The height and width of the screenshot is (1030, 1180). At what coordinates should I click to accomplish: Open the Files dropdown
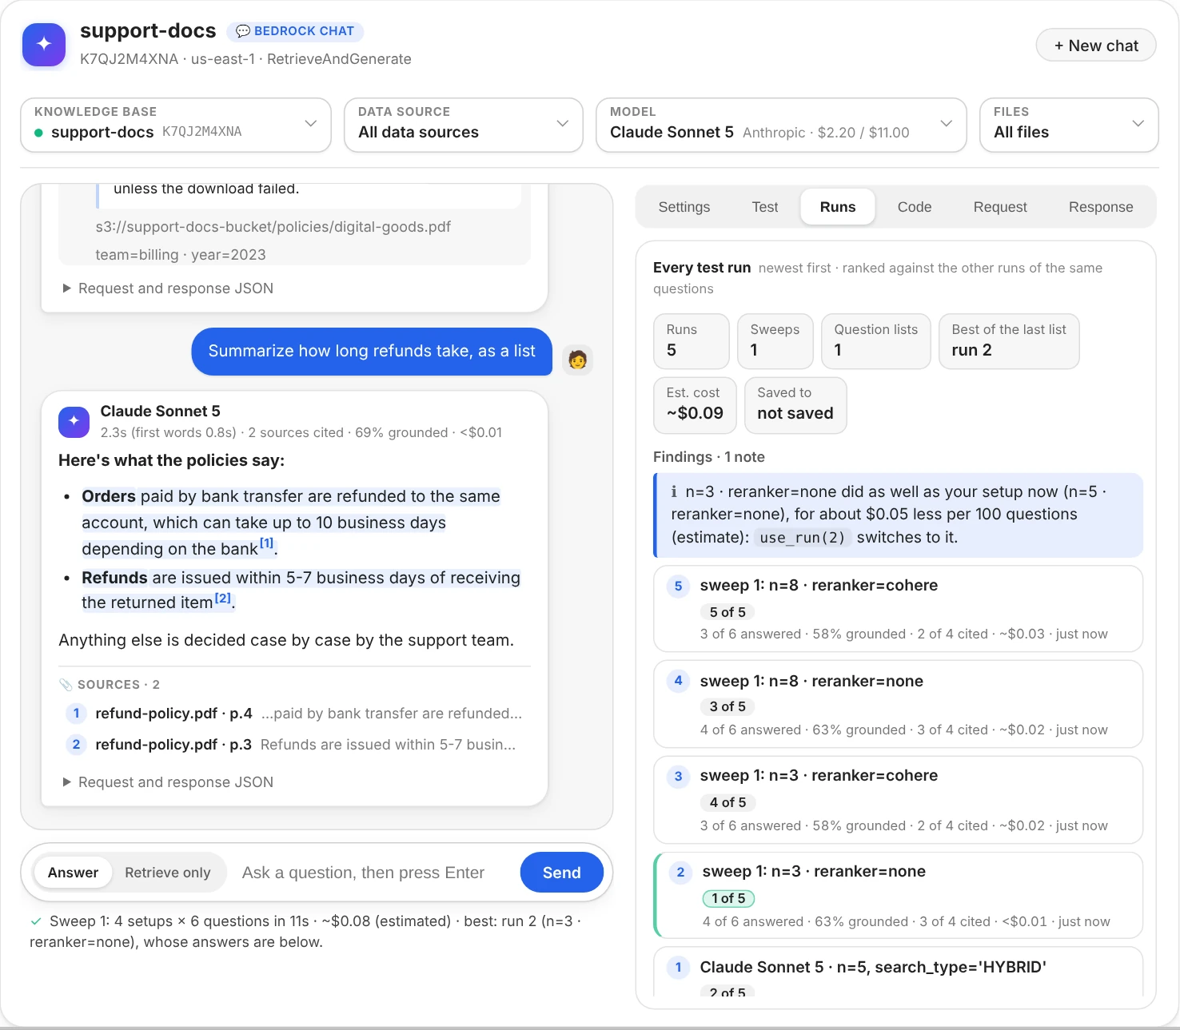[1069, 125]
